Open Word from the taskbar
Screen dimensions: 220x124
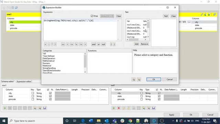(x=91, y=121)
